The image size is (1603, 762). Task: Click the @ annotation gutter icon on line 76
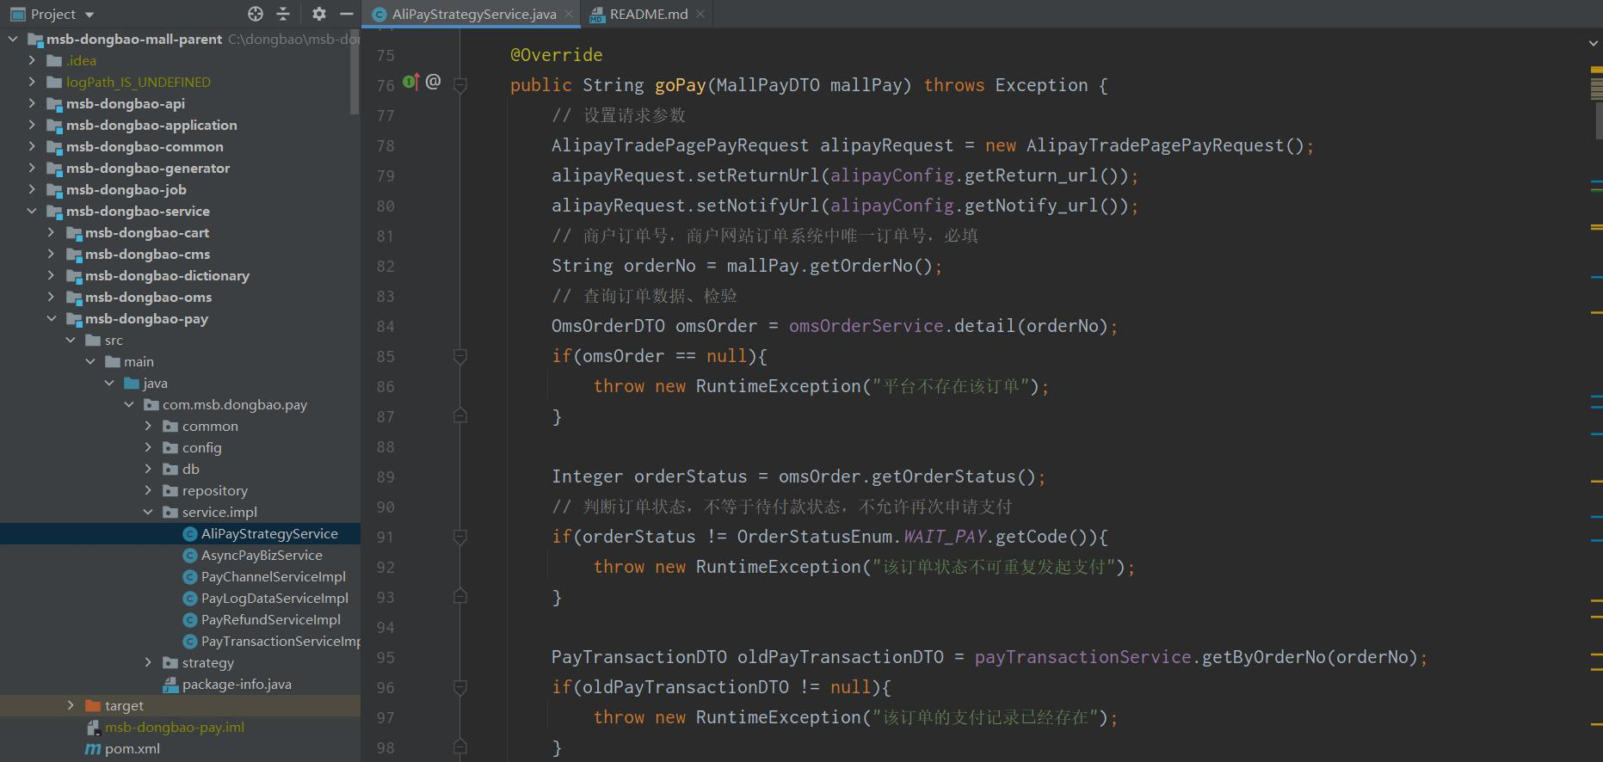tap(433, 82)
